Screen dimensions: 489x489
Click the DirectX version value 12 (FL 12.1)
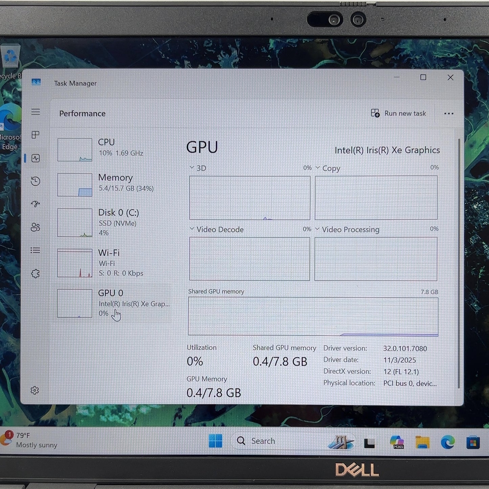(x=401, y=372)
